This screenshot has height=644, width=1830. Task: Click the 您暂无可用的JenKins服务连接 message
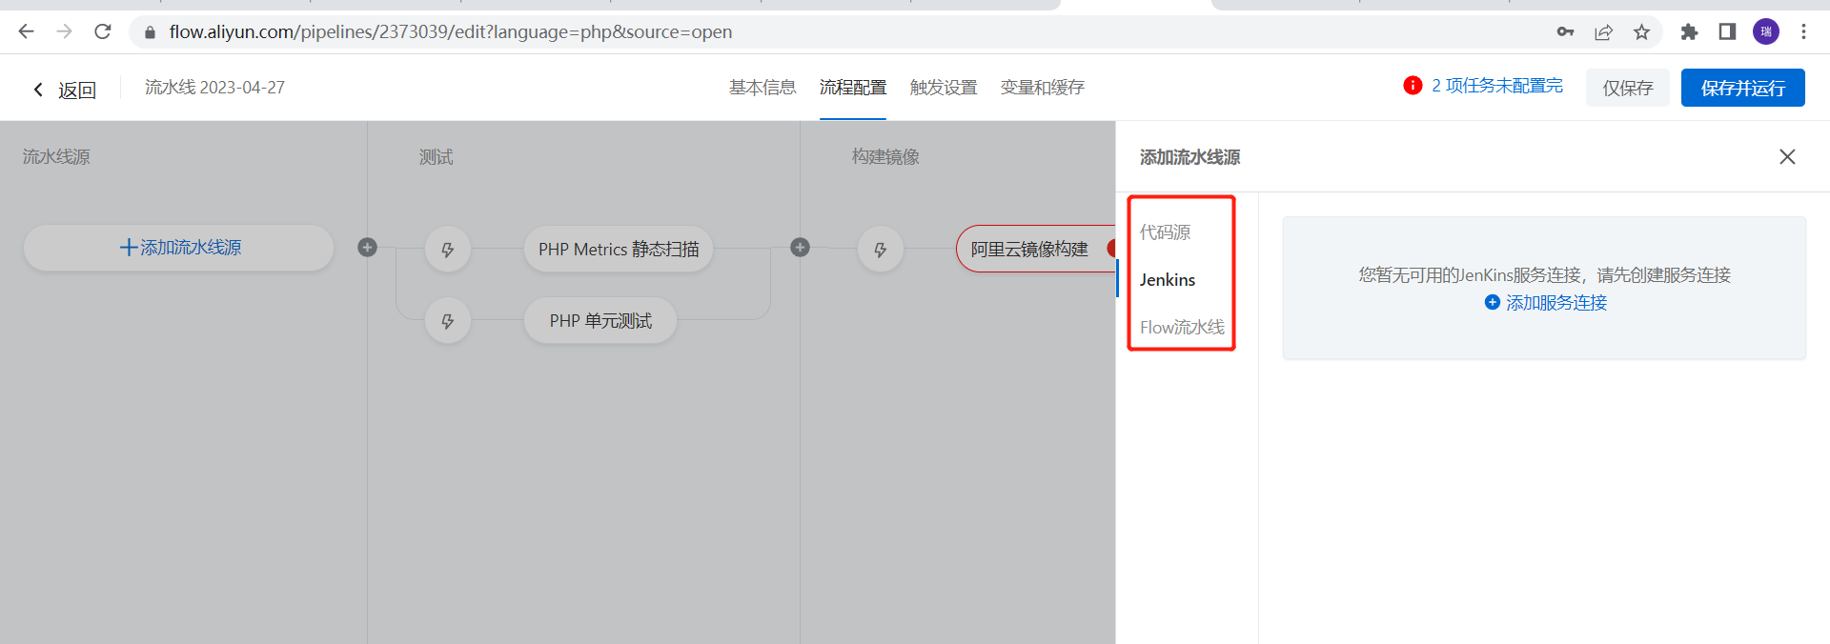tap(1544, 275)
